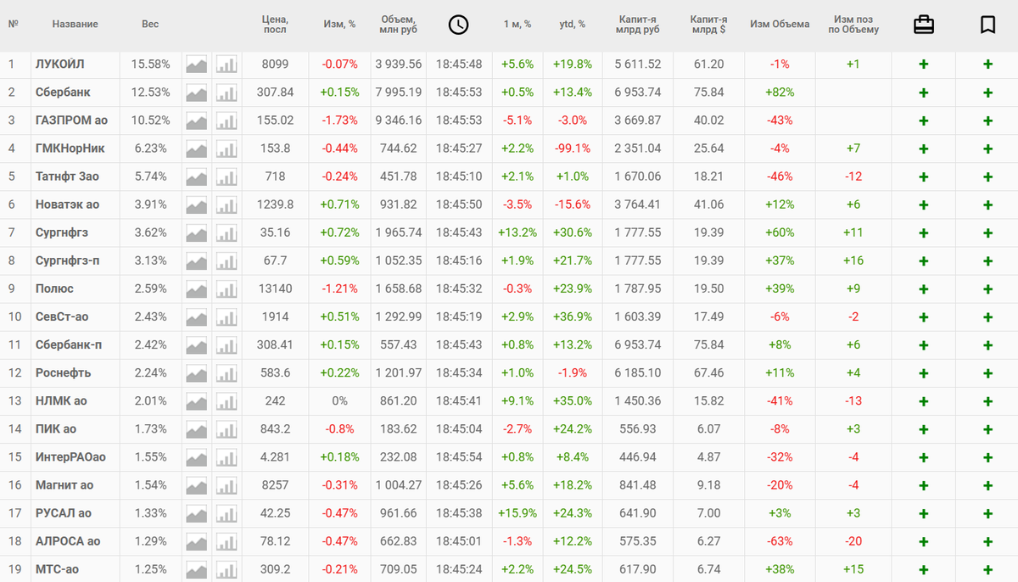Click Новатэк dollar capitalization 41.06

709,204
